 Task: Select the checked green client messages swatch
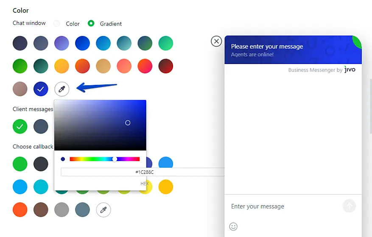coord(20,126)
